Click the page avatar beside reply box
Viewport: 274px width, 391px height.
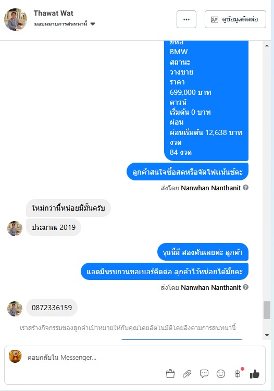click(x=15, y=356)
